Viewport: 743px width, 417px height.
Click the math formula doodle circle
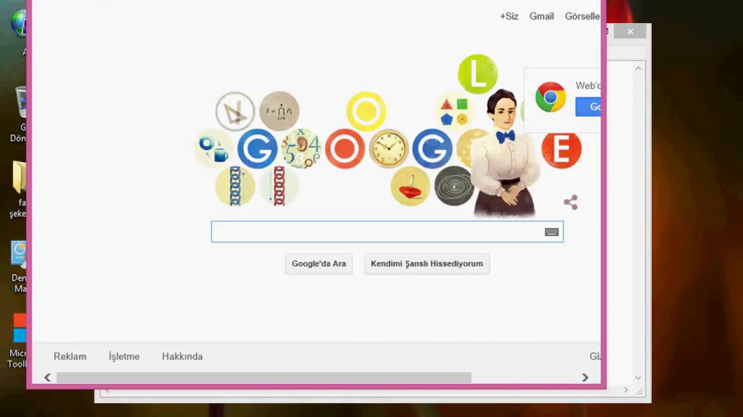tap(279, 111)
